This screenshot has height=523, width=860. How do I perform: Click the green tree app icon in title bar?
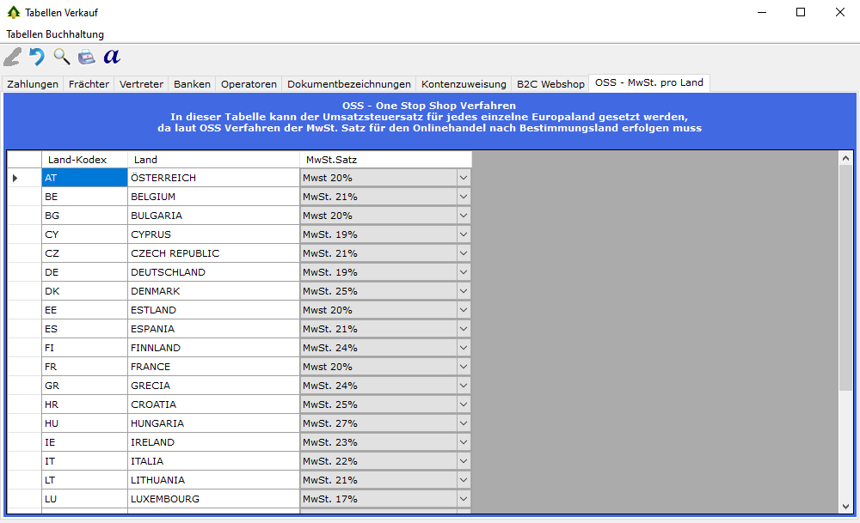(x=13, y=13)
